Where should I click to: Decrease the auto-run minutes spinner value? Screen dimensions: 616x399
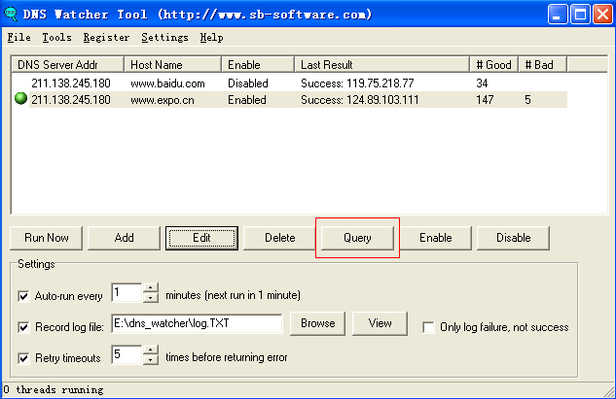150,298
